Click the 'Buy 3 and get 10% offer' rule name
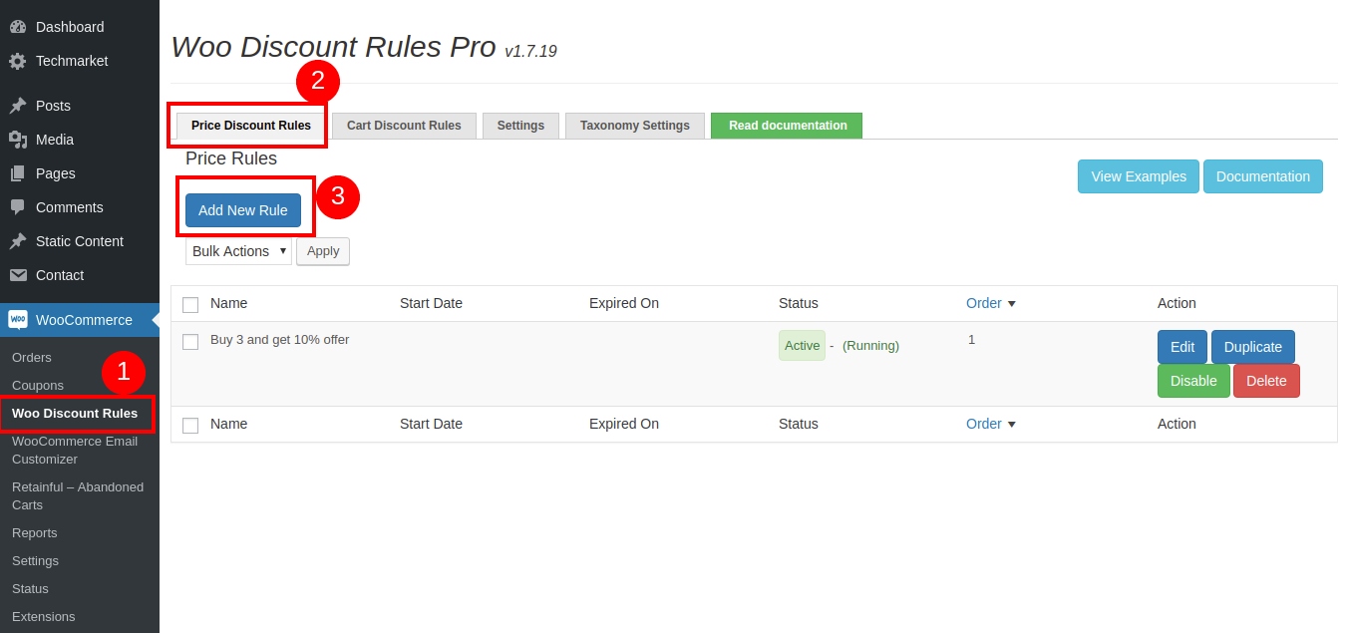The height and width of the screenshot is (633, 1347). [280, 339]
